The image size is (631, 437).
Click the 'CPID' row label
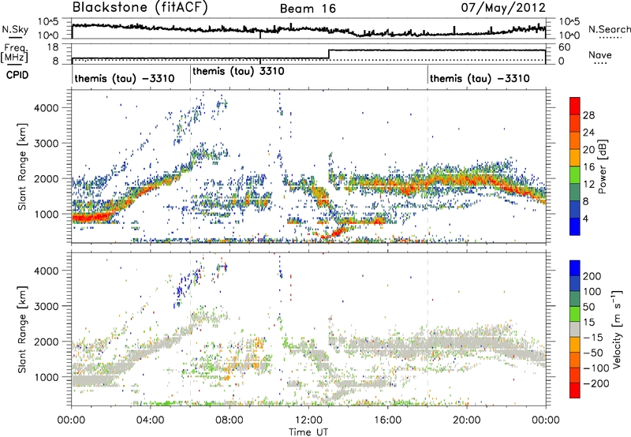17,75
